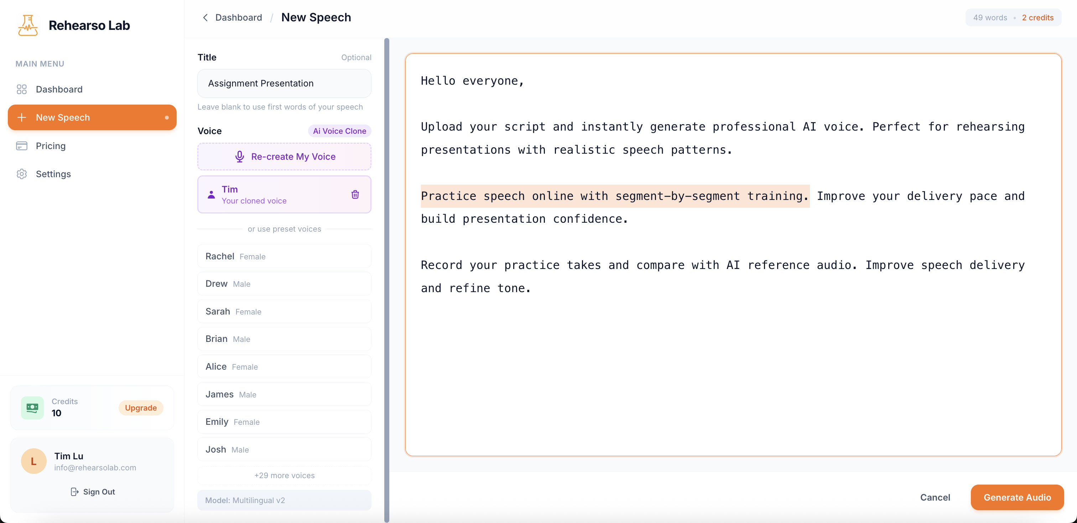Open Pricing via the card icon
Viewport: 1077px width, 523px height.
click(22, 146)
